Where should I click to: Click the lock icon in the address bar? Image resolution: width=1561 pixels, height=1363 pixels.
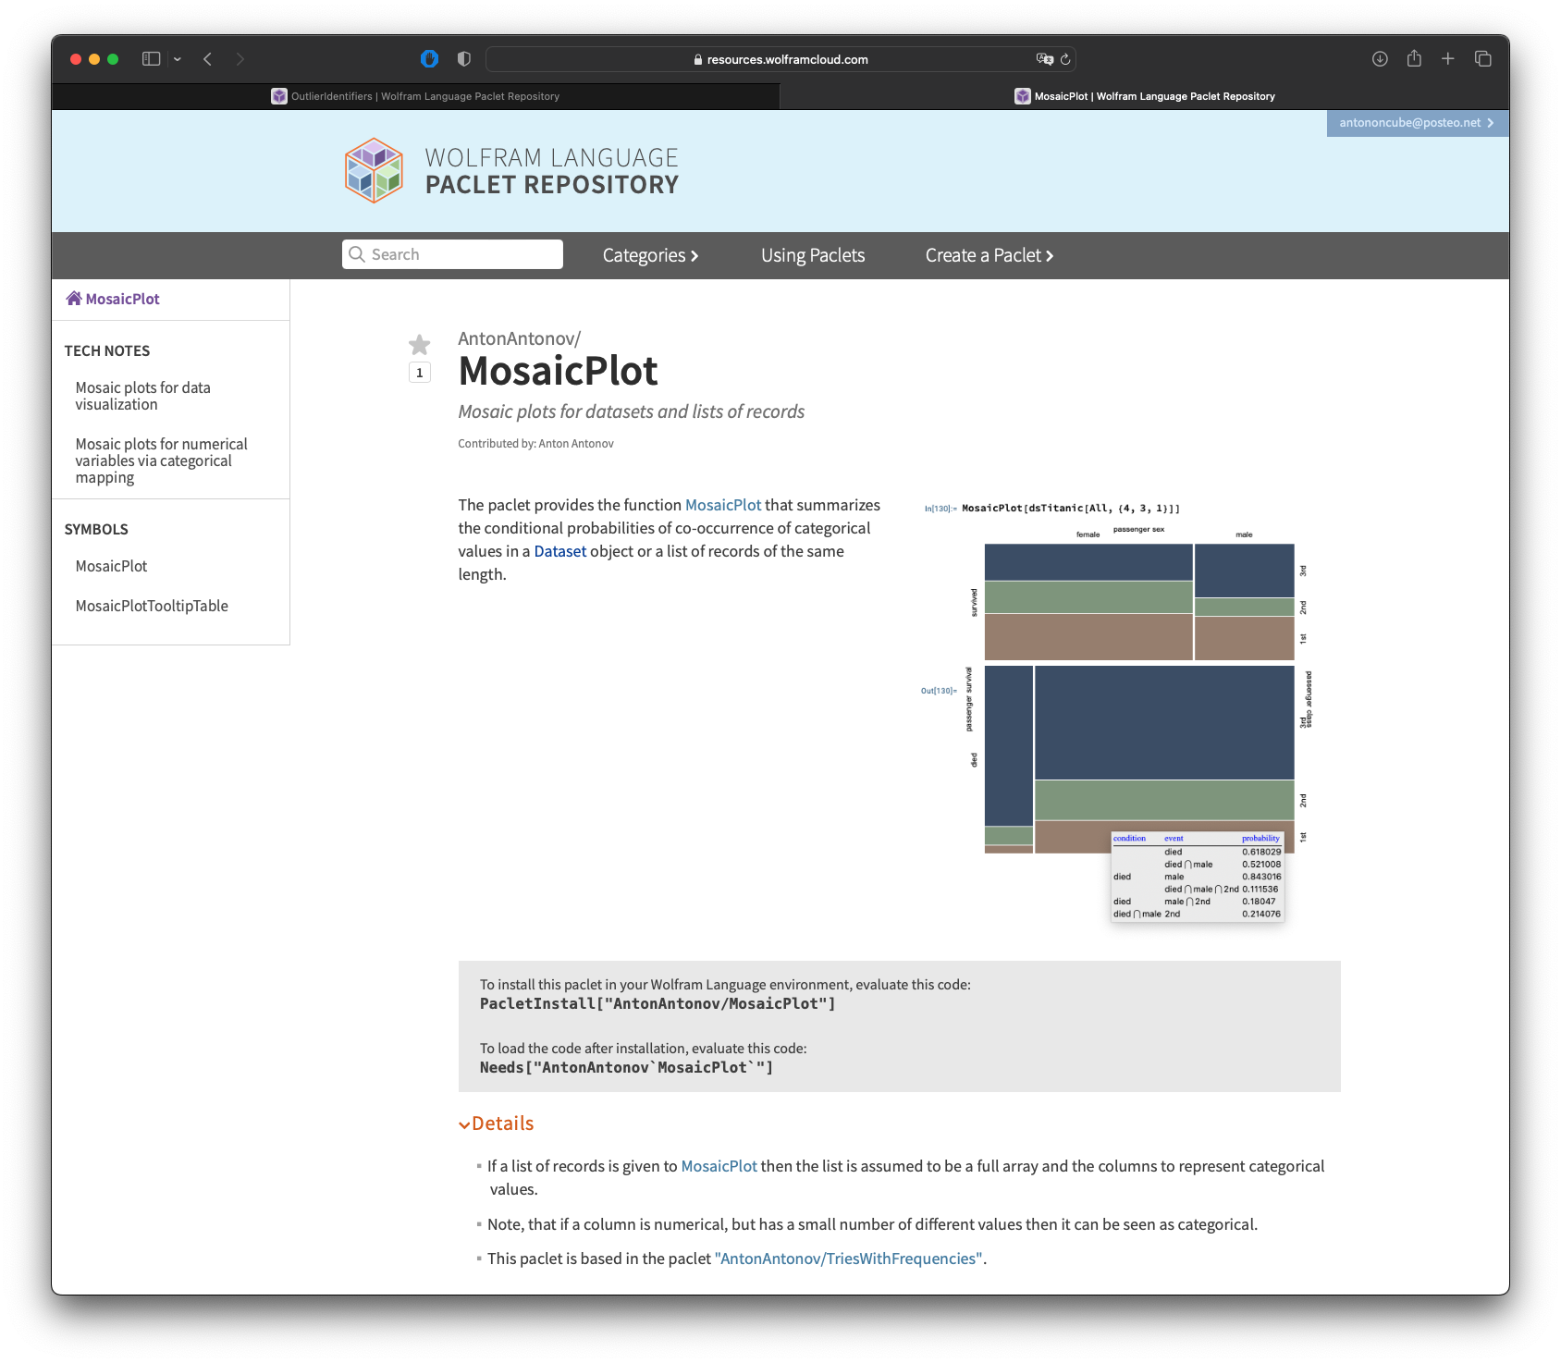click(x=698, y=59)
